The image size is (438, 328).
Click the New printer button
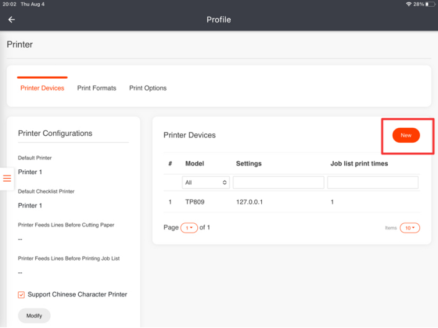pos(406,135)
